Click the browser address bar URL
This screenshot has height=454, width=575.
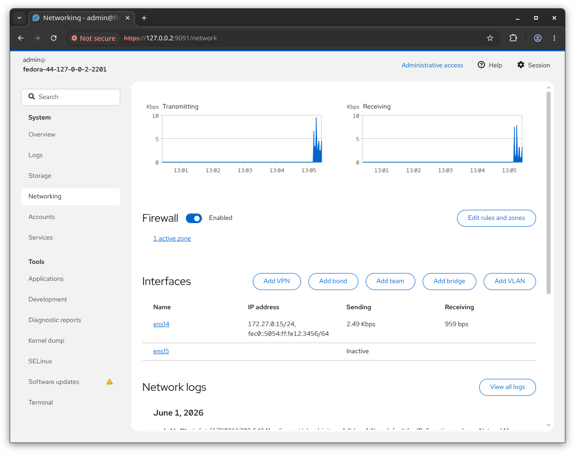[x=170, y=38]
